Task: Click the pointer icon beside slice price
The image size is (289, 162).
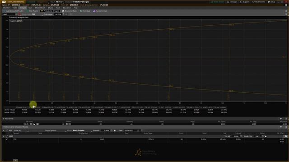Action: [34, 124]
